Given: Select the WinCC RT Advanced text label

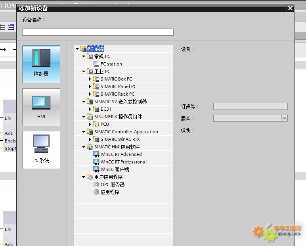Looking at the screenshot, I should tap(121, 154).
